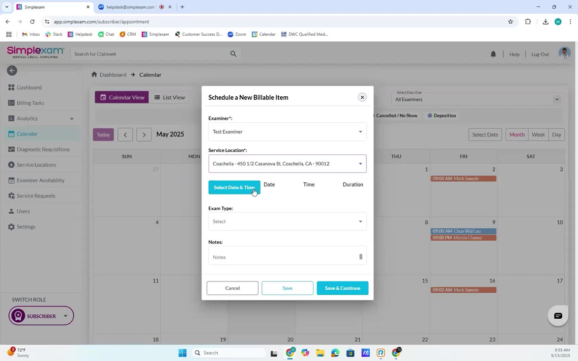
Task: Open Users in the sidebar
Action: tap(19, 211)
